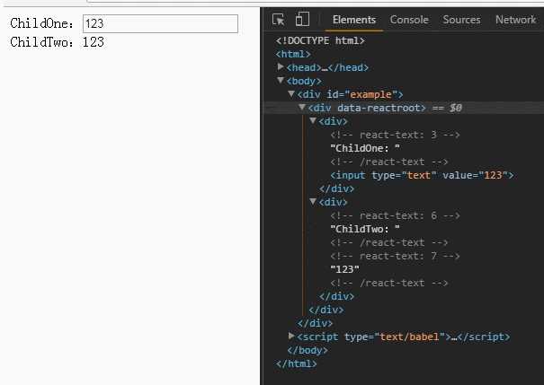
Task: Click the ChildOne text input field
Action: tap(159, 24)
